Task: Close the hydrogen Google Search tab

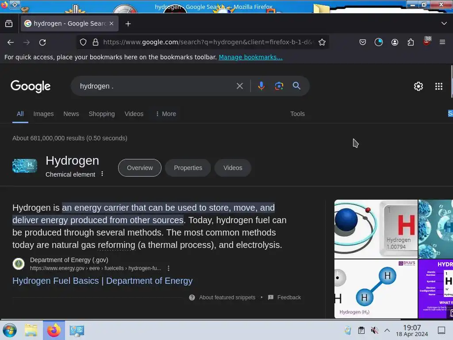Action: click(111, 23)
